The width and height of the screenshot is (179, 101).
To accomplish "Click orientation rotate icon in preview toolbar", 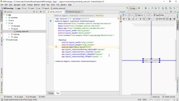I will pos(129,15).
